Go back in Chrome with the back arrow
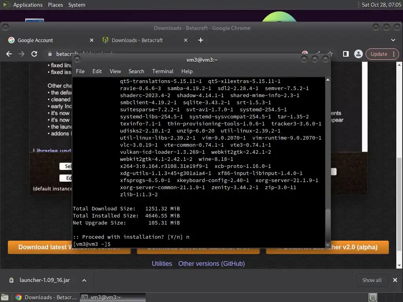The height and width of the screenshot is (302, 403). (9, 54)
